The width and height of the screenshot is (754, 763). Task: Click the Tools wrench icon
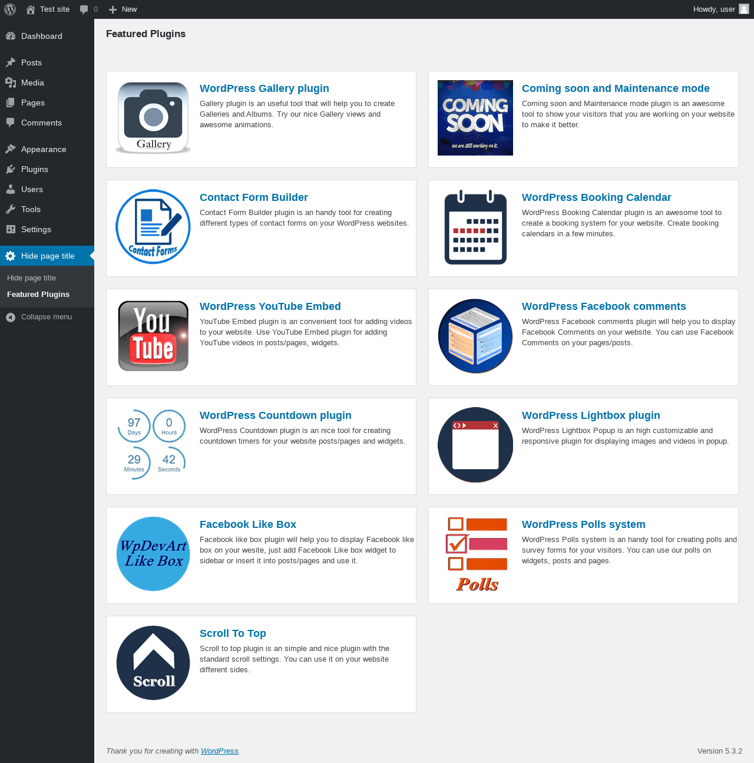pos(11,209)
